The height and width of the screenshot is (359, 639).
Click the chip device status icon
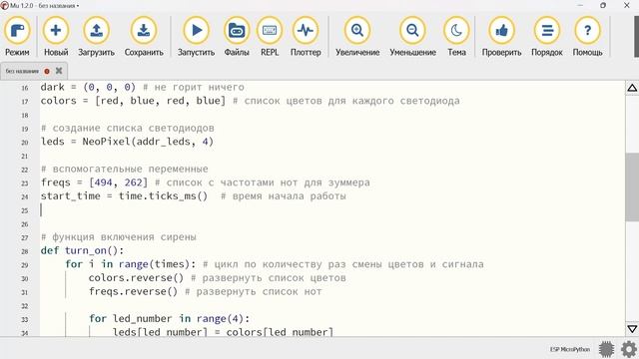(x=606, y=349)
